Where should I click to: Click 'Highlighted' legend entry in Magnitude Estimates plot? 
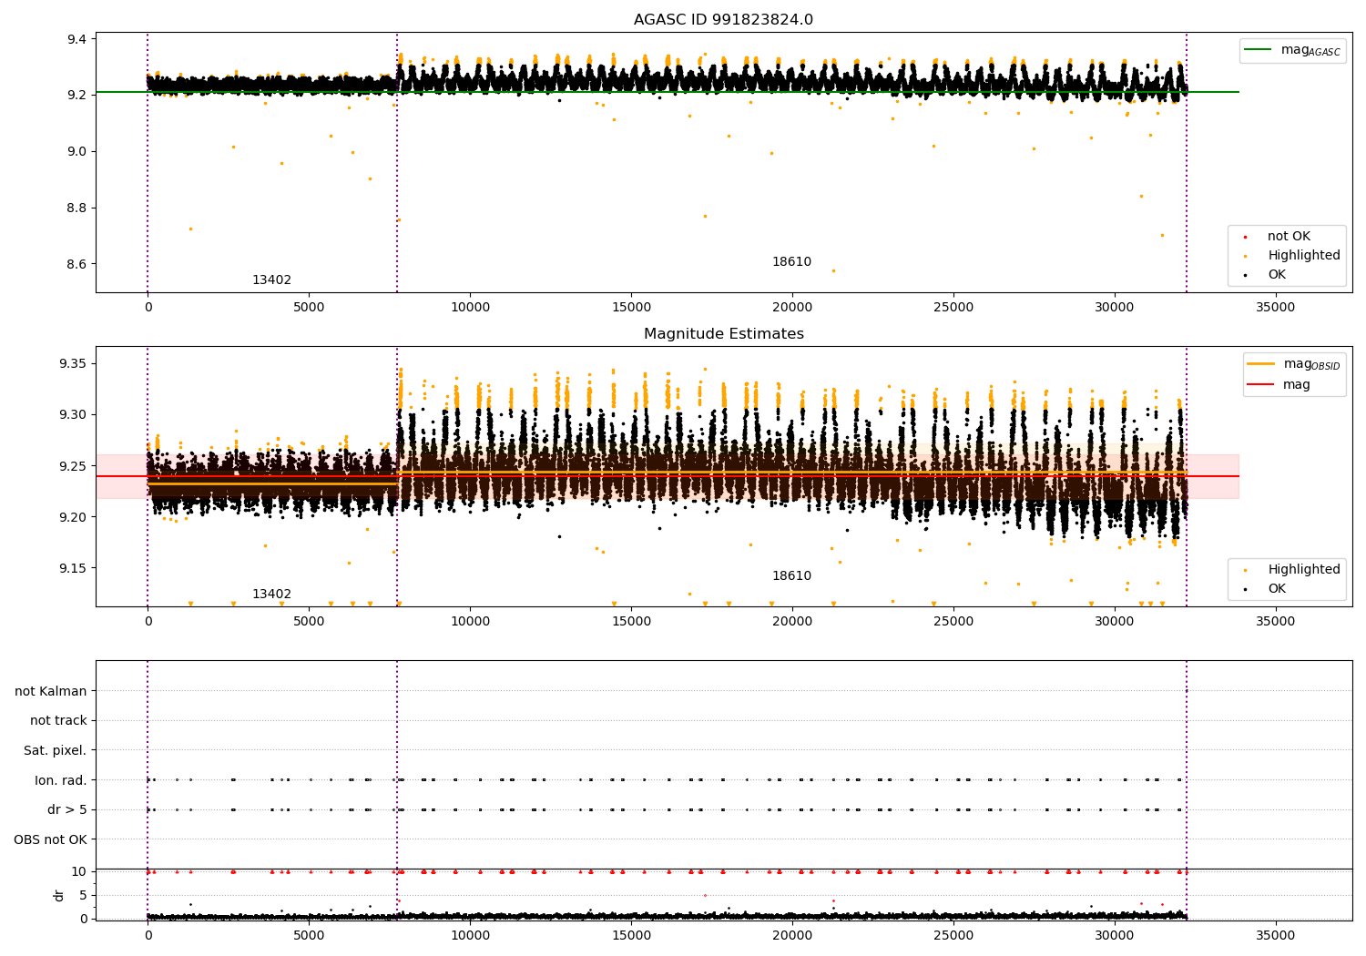pyautogui.click(x=1304, y=570)
